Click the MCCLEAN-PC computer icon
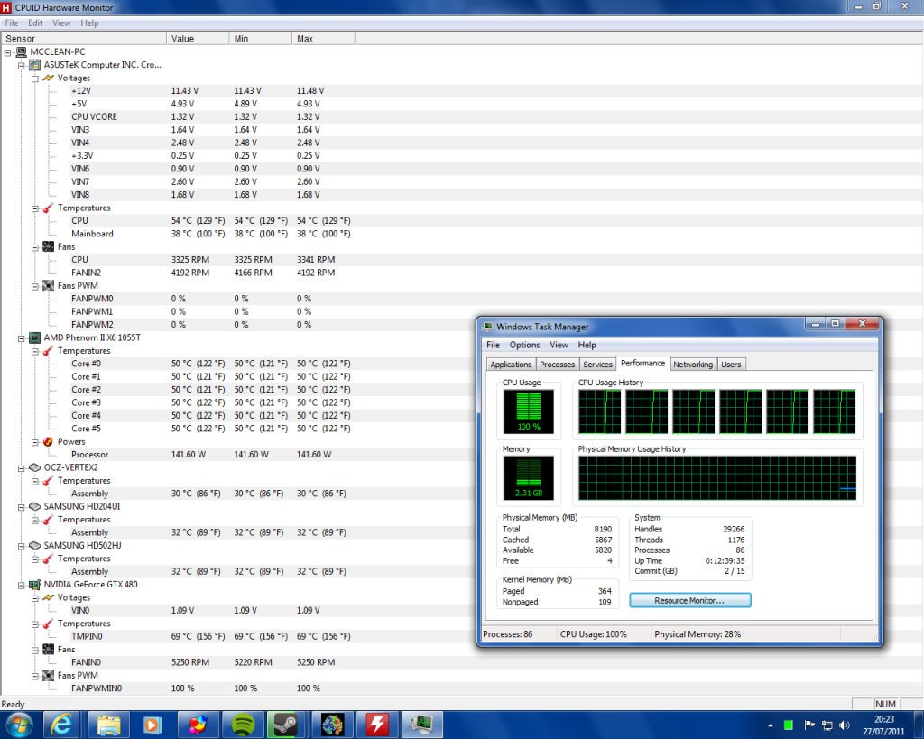 pyautogui.click(x=22, y=51)
